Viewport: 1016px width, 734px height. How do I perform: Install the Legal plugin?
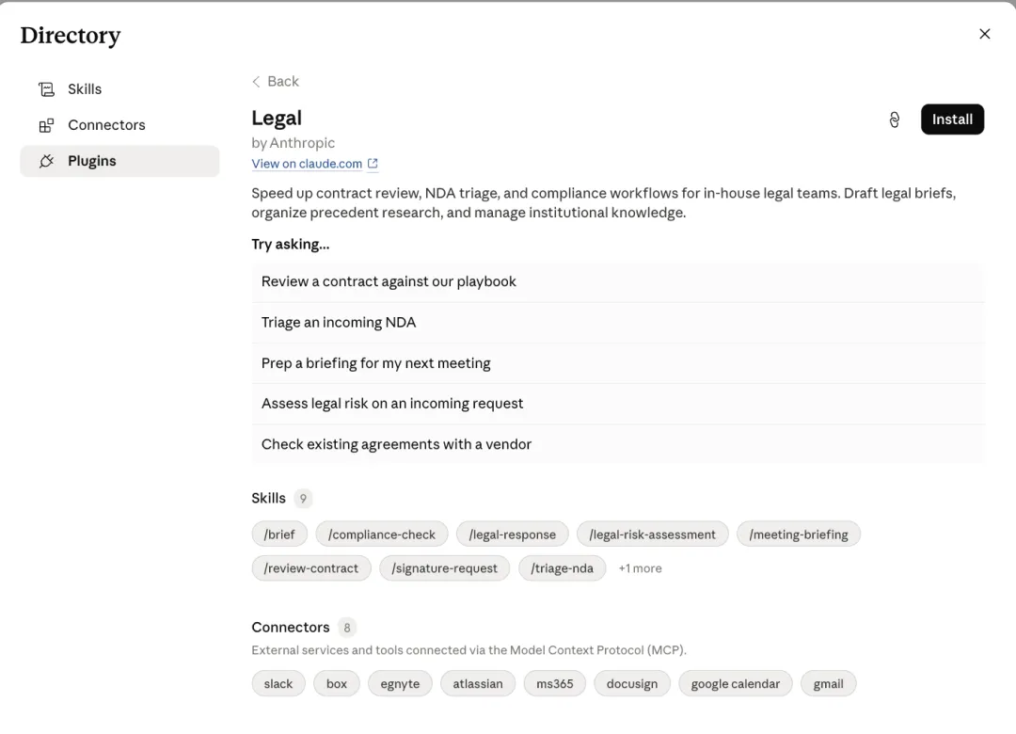(x=952, y=120)
